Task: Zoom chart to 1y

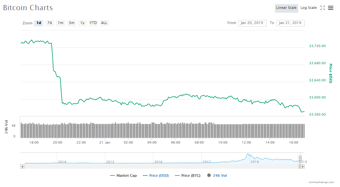Action: pyautogui.click(x=82, y=23)
